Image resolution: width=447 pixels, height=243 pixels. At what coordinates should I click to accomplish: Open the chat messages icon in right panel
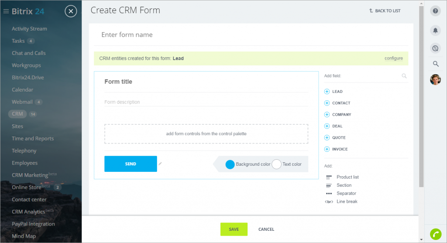pyautogui.click(x=435, y=48)
